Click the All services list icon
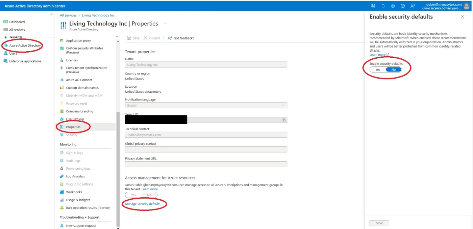Screen dimensions: 473x229 pyautogui.click(x=5, y=30)
